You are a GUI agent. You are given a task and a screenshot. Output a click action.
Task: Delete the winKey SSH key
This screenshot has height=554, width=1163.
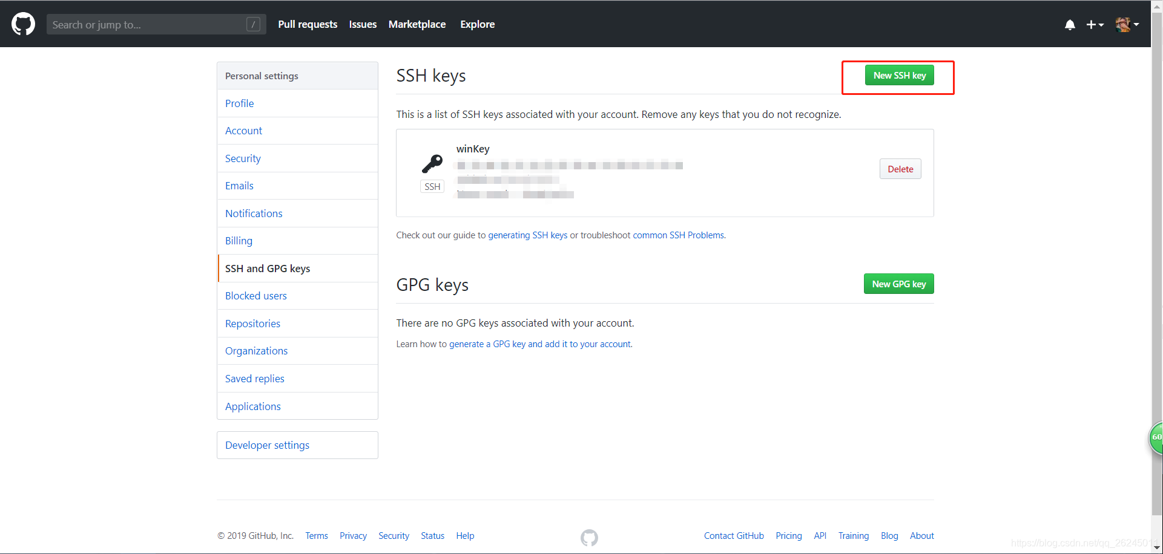click(900, 169)
